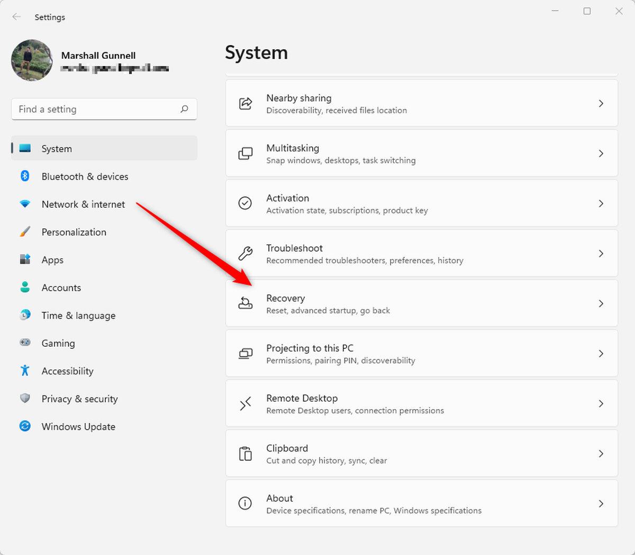Viewport: 635px width, 555px height.
Task: Open Privacy & security section
Action: [79, 399]
